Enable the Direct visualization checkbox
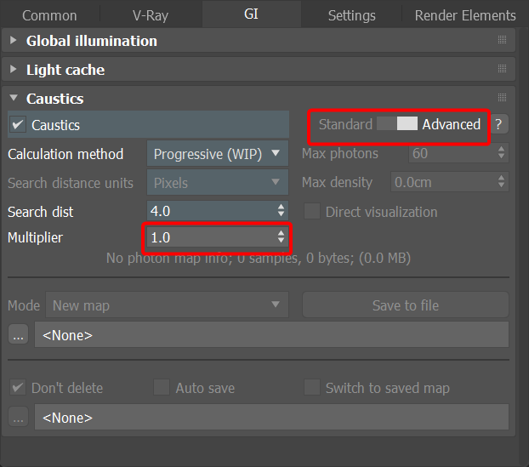Screen dimensions: 529x467 click(x=312, y=212)
